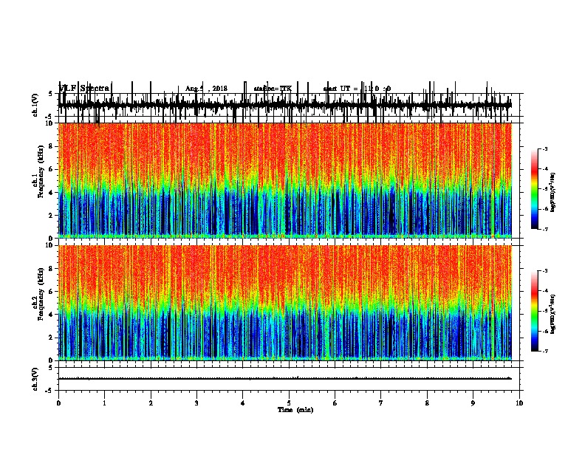Click the '10' tick on the time axis
The width and height of the screenshot is (585, 452).
(x=519, y=403)
